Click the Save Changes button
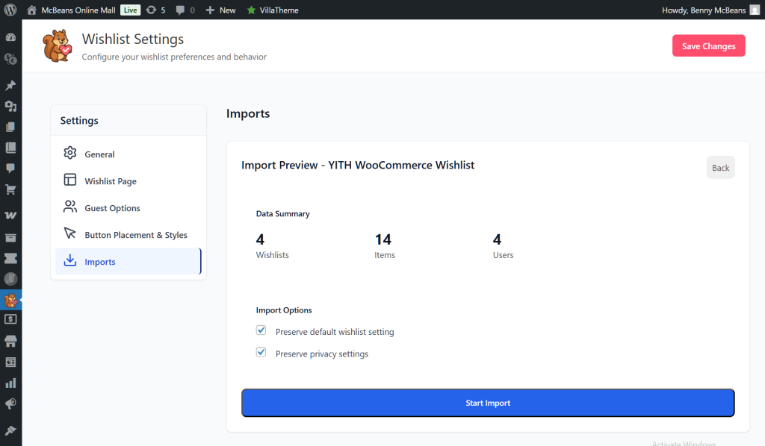This screenshot has height=446, width=765. pyautogui.click(x=708, y=45)
